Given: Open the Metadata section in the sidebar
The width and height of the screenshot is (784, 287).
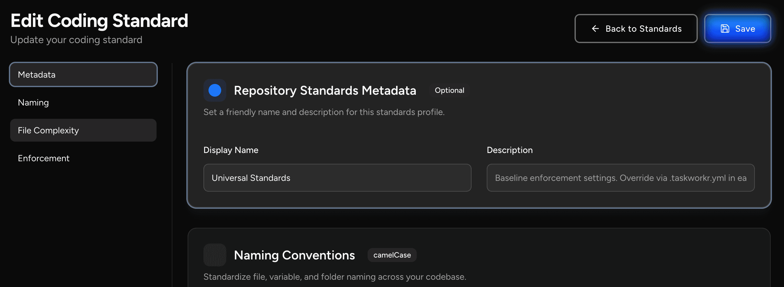Looking at the screenshot, I should pyautogui.click(x=83, y=75).
